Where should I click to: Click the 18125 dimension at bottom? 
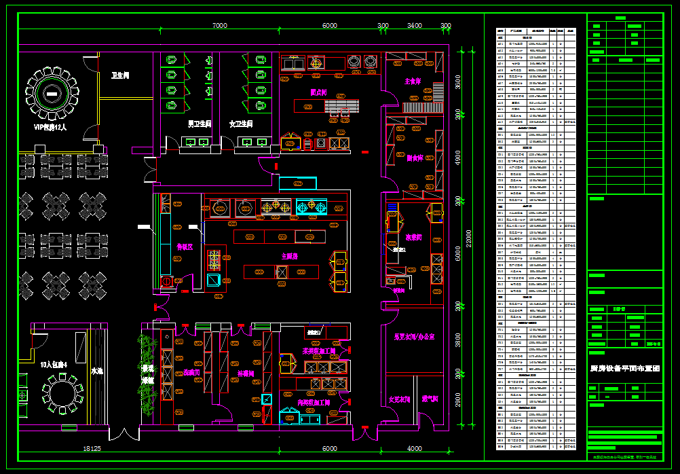tap(92, 449)
